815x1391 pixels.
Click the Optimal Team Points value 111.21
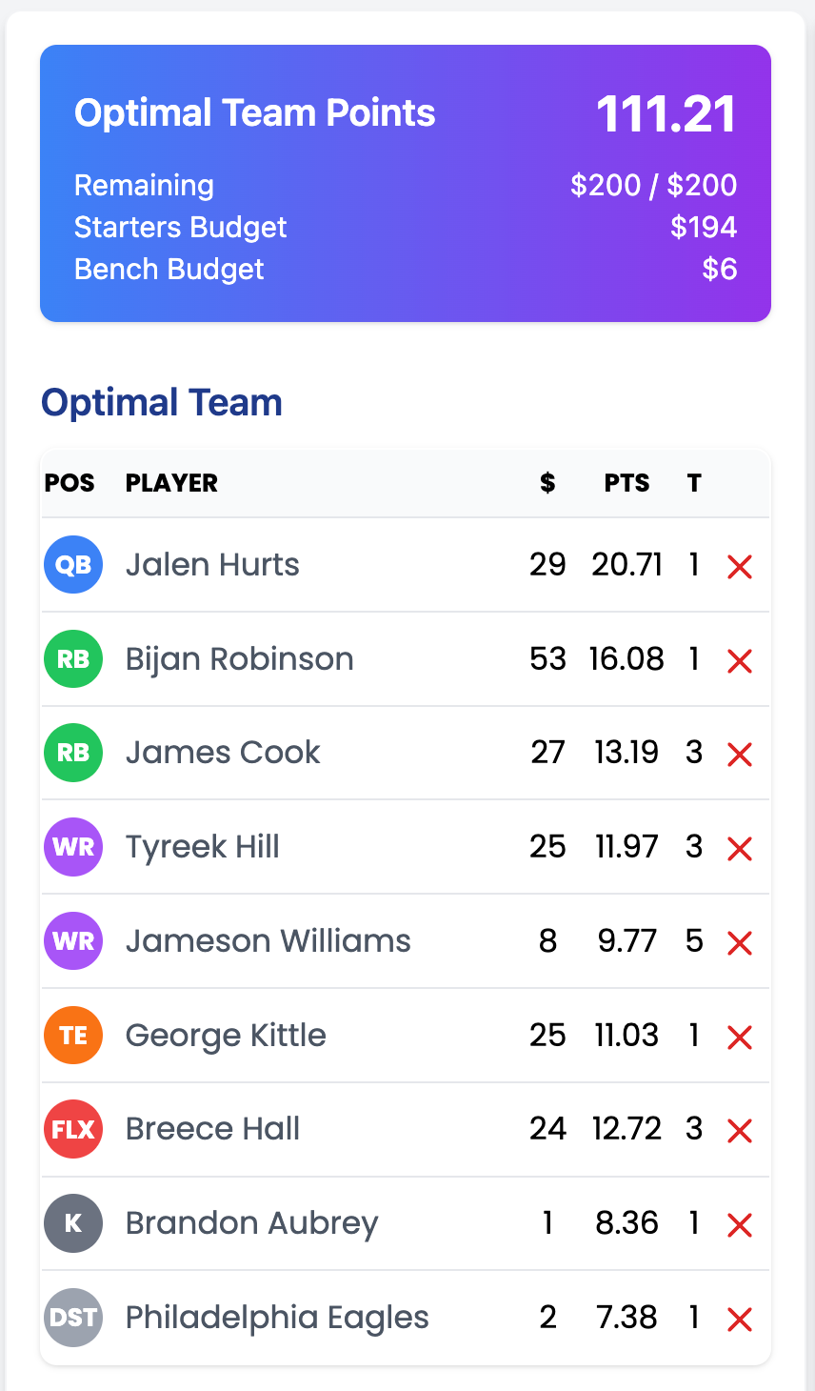(666, 114)
